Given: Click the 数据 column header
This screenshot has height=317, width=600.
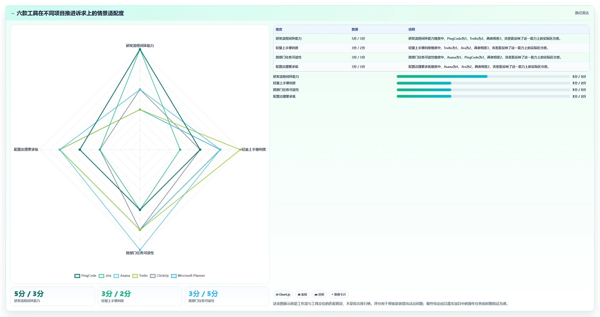Looking at the screenshot, I should [355, 30].
